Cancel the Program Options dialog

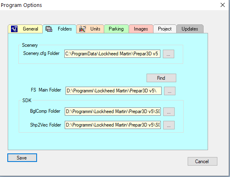pos(202,162)
